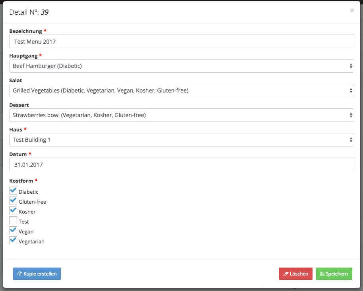Toggle the Kosher checkbox off
This screenshot has height=291, width=363.
pos(13,211)
